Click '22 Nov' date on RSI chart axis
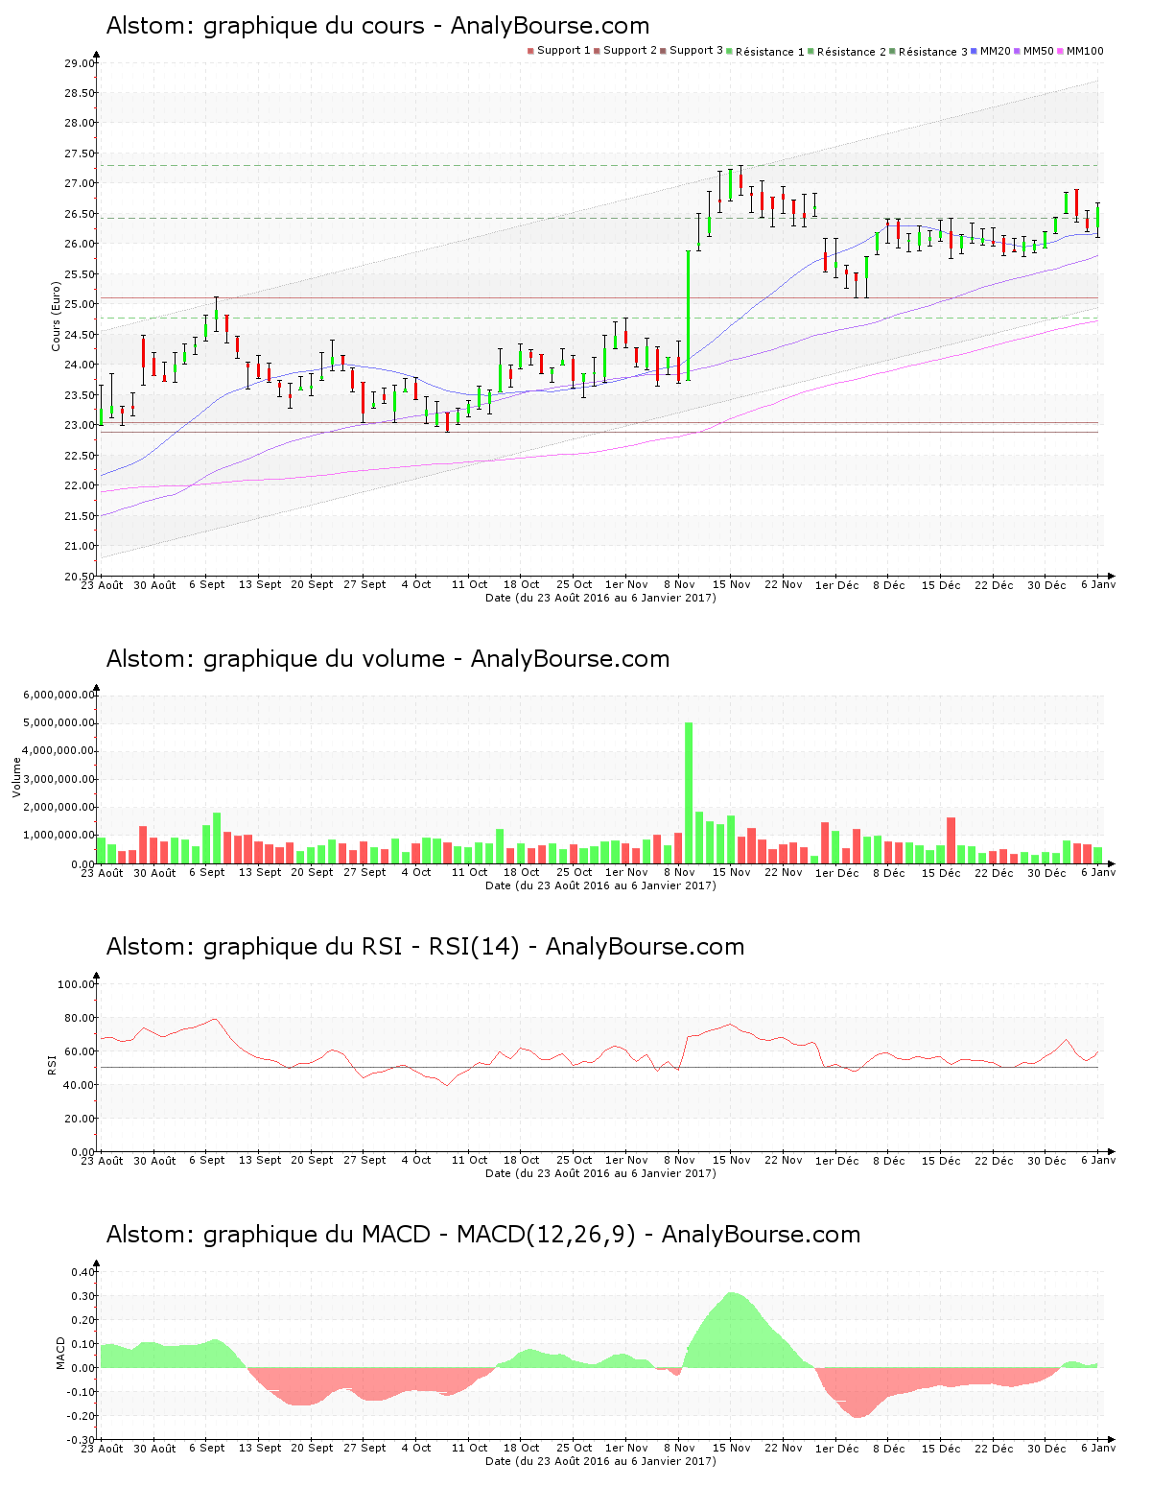This screenshot has height=1487, width=1151. 784,1160
